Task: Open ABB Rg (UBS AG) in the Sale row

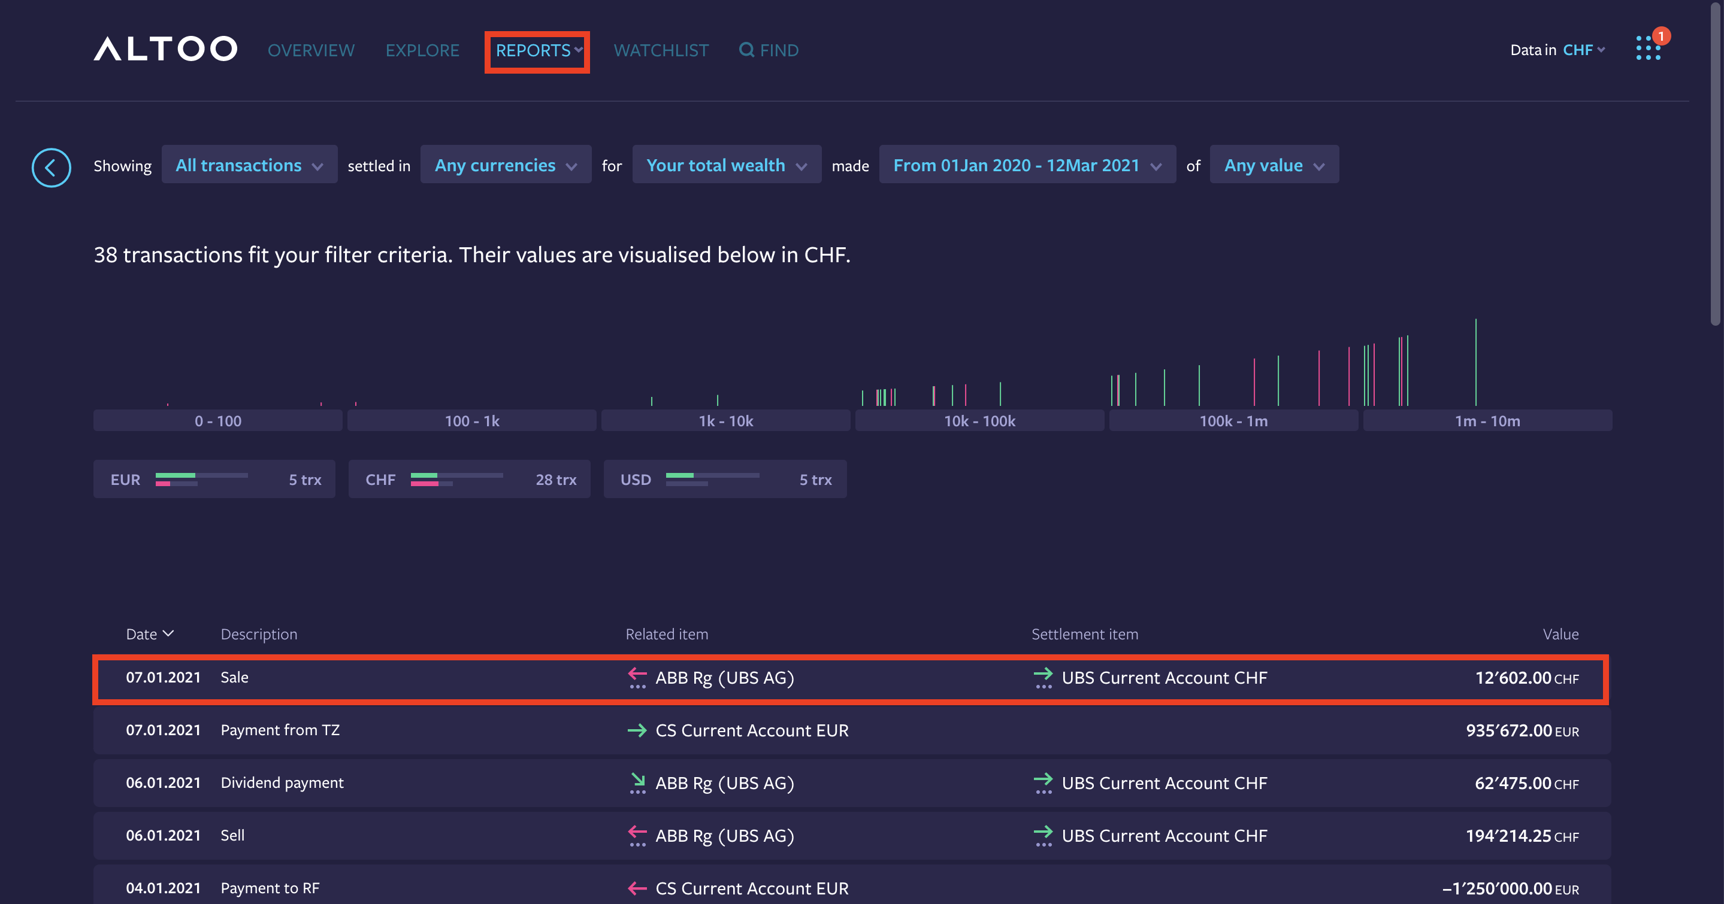Action: pyautogui.click(x=725, y=677)
